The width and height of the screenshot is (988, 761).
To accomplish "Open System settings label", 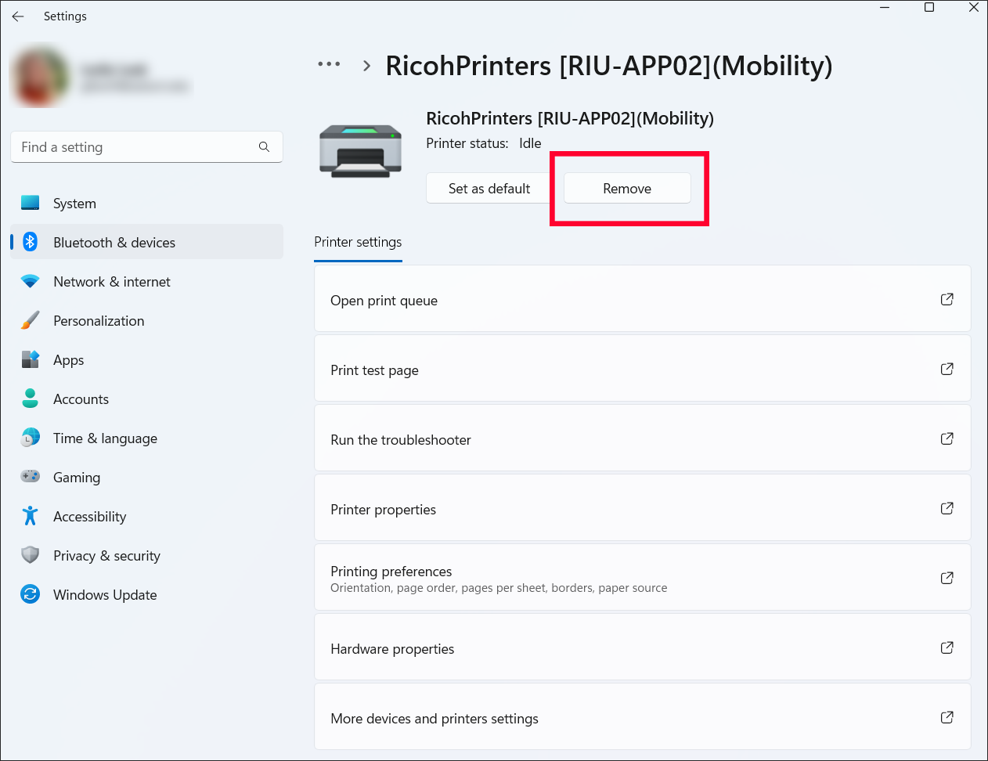I will coord(74,204).
